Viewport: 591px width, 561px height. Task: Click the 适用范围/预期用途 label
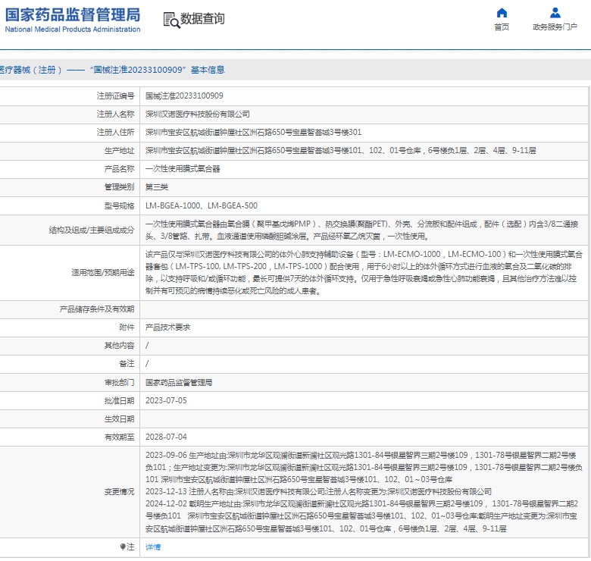[103, 273]
